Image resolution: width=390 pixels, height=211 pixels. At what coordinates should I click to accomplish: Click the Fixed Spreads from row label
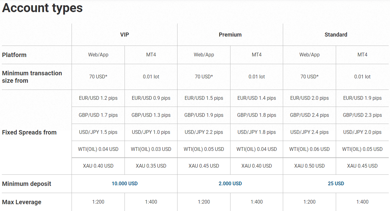pos(29,132)
